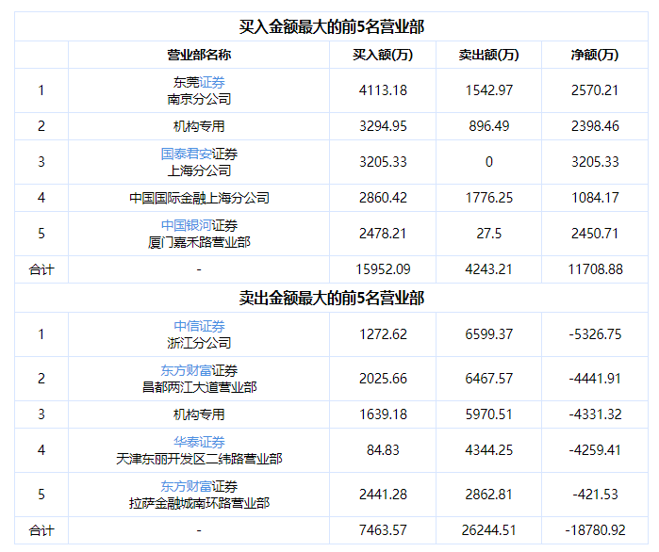Click the 卖出金额最大的前5名营业部 heading
Image resolution: width=659 pixels, height=552 pixels.
(x=332, y=298)
